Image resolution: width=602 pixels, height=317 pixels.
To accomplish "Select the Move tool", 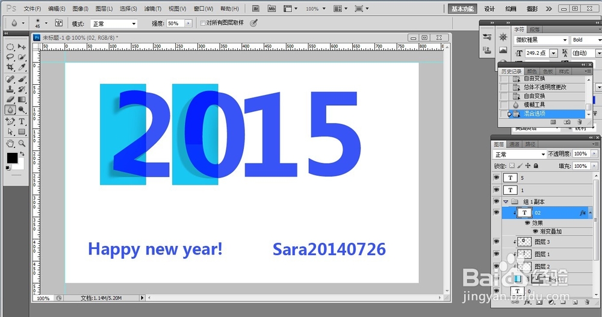I will click(x=22, y=47).
